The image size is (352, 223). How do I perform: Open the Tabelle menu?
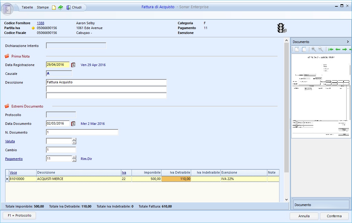tap(27, 7)
